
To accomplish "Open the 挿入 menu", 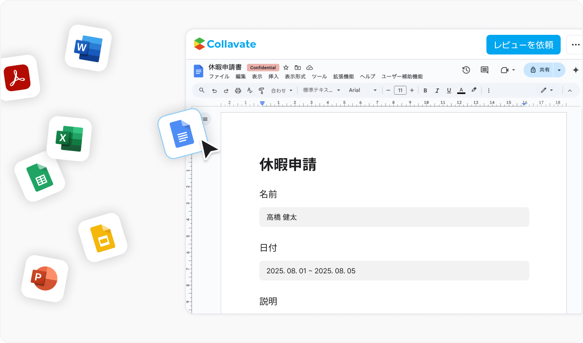I will click(273, 77).
